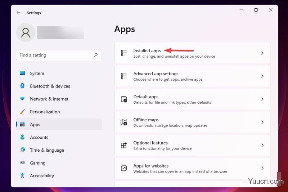Image resolution: width=288 pixels, height=192 pixels.
Task: Click the Optional features grid icon
Action: pos(124,145)
